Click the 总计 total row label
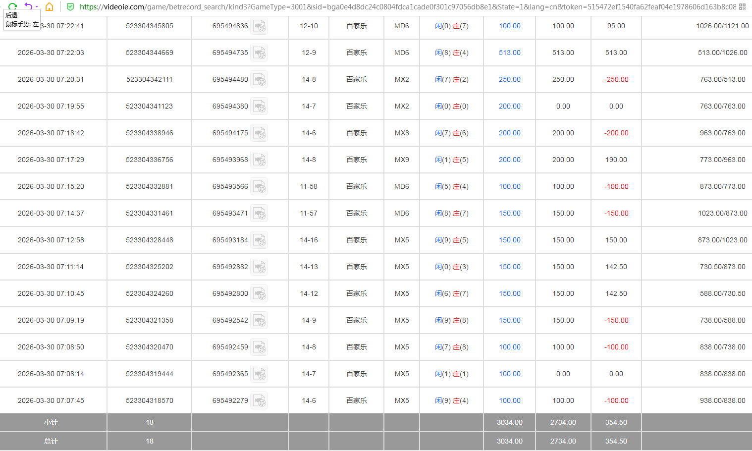Screen dimensions: 752x451 (x=51, y=441)
